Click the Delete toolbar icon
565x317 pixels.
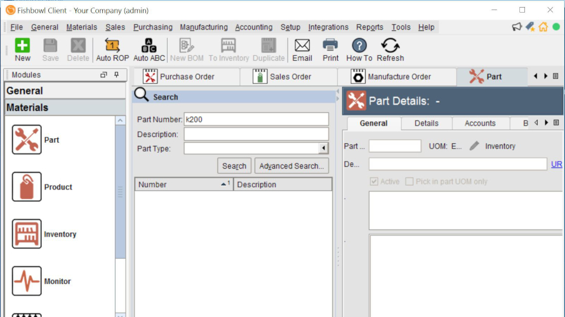[x=78, y=49]
